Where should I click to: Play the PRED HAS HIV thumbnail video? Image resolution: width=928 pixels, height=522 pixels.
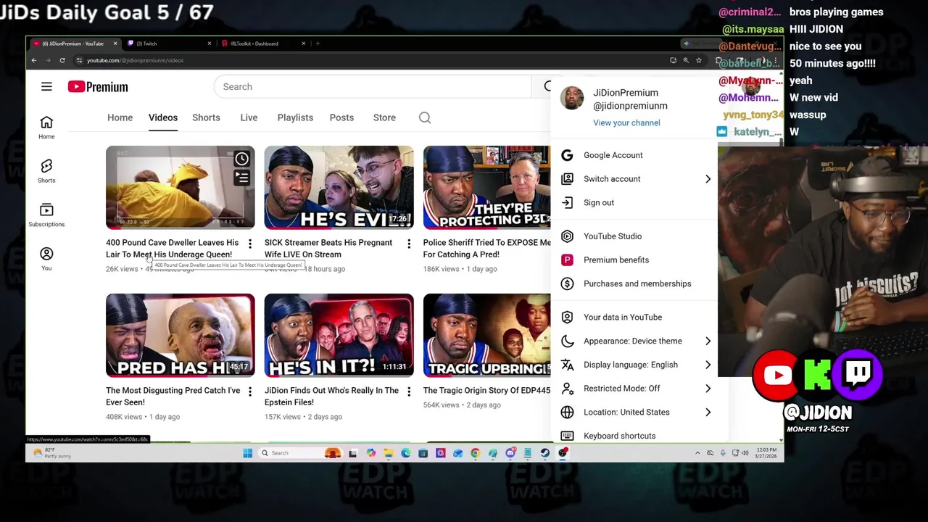click(x=180, y=336)
